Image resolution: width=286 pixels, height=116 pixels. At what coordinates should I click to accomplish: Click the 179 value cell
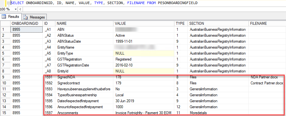click(144, 83)
